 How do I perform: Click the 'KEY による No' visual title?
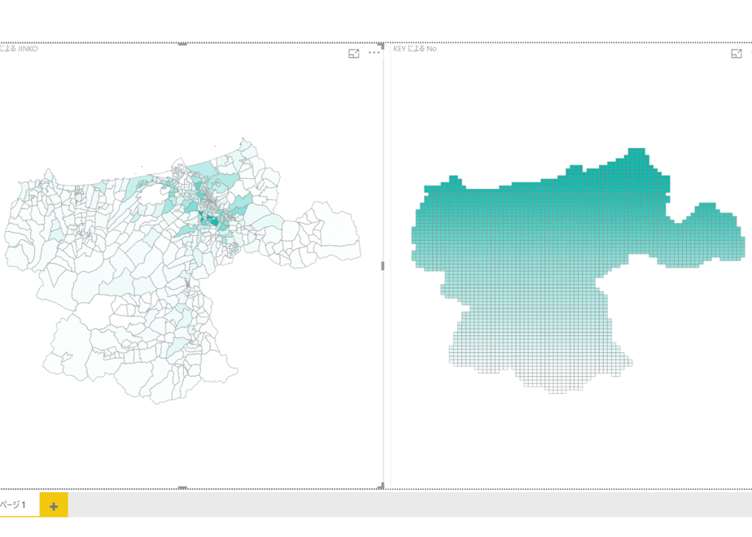(x=415, y=49)
